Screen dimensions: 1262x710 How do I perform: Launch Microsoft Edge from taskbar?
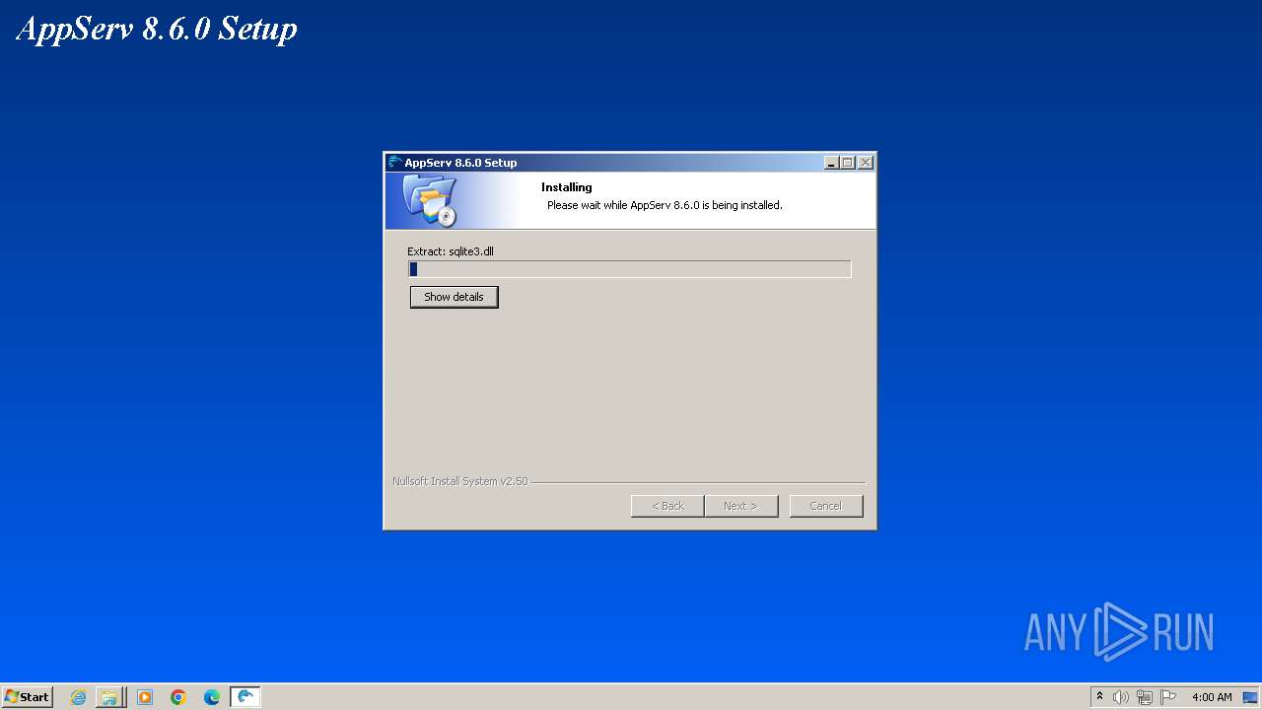212,697
